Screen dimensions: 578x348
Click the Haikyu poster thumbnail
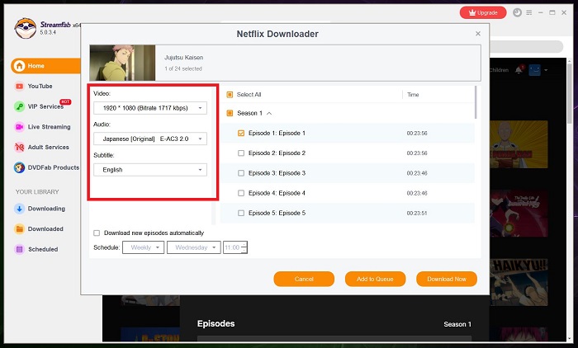tap(519, 282)
